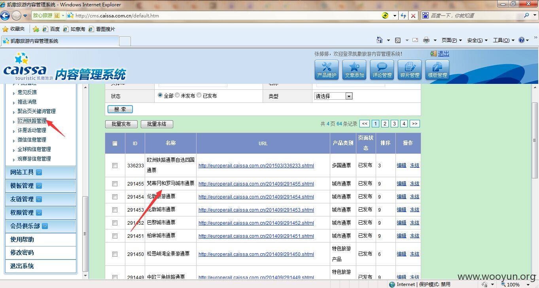Viewport: 539px width, 288px height.
Task: Click 编辑 link for row 336233
Action: [x=401, y=165]
